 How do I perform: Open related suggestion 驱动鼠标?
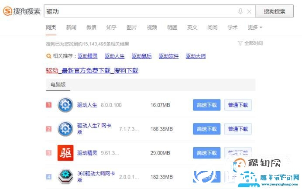[141, 56]
